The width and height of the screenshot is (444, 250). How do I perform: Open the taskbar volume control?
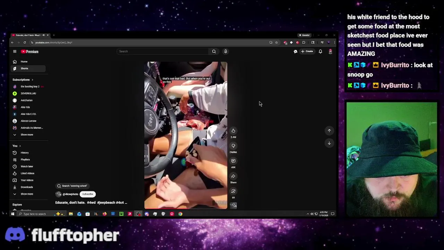click(x=312, y=214)
